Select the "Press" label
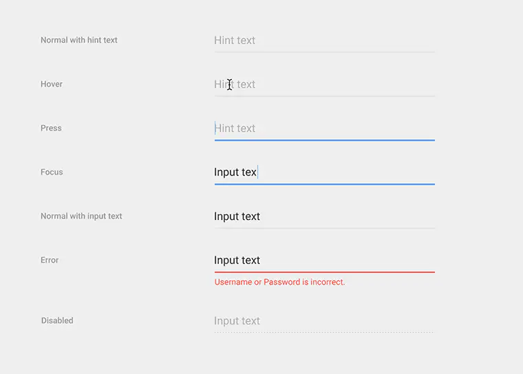The image size is (523, 374). pyautogui.click(x=51, y=129)
